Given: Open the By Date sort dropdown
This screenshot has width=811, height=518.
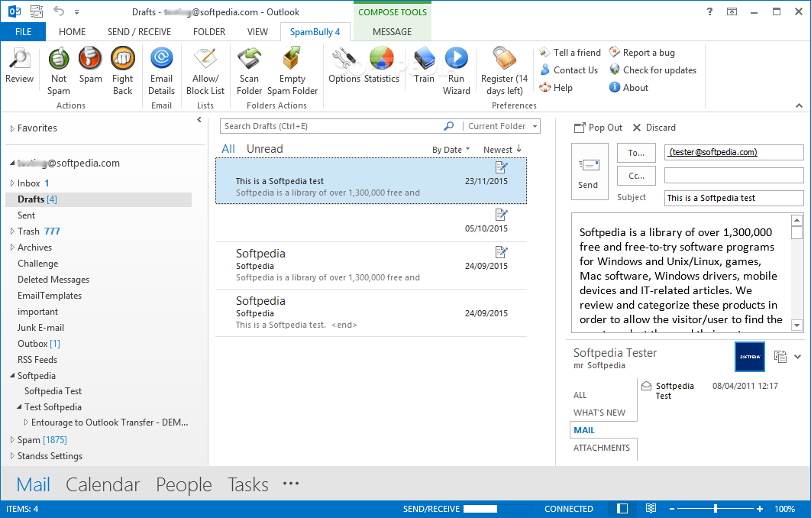Looking at the screenshot, I should coord(451,150).
